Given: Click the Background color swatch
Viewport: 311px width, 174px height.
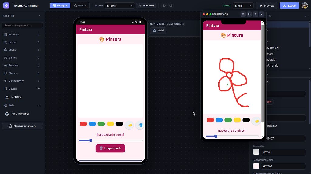Looking at the screenshot, I should pyautogui.click(x=256, y=166).
